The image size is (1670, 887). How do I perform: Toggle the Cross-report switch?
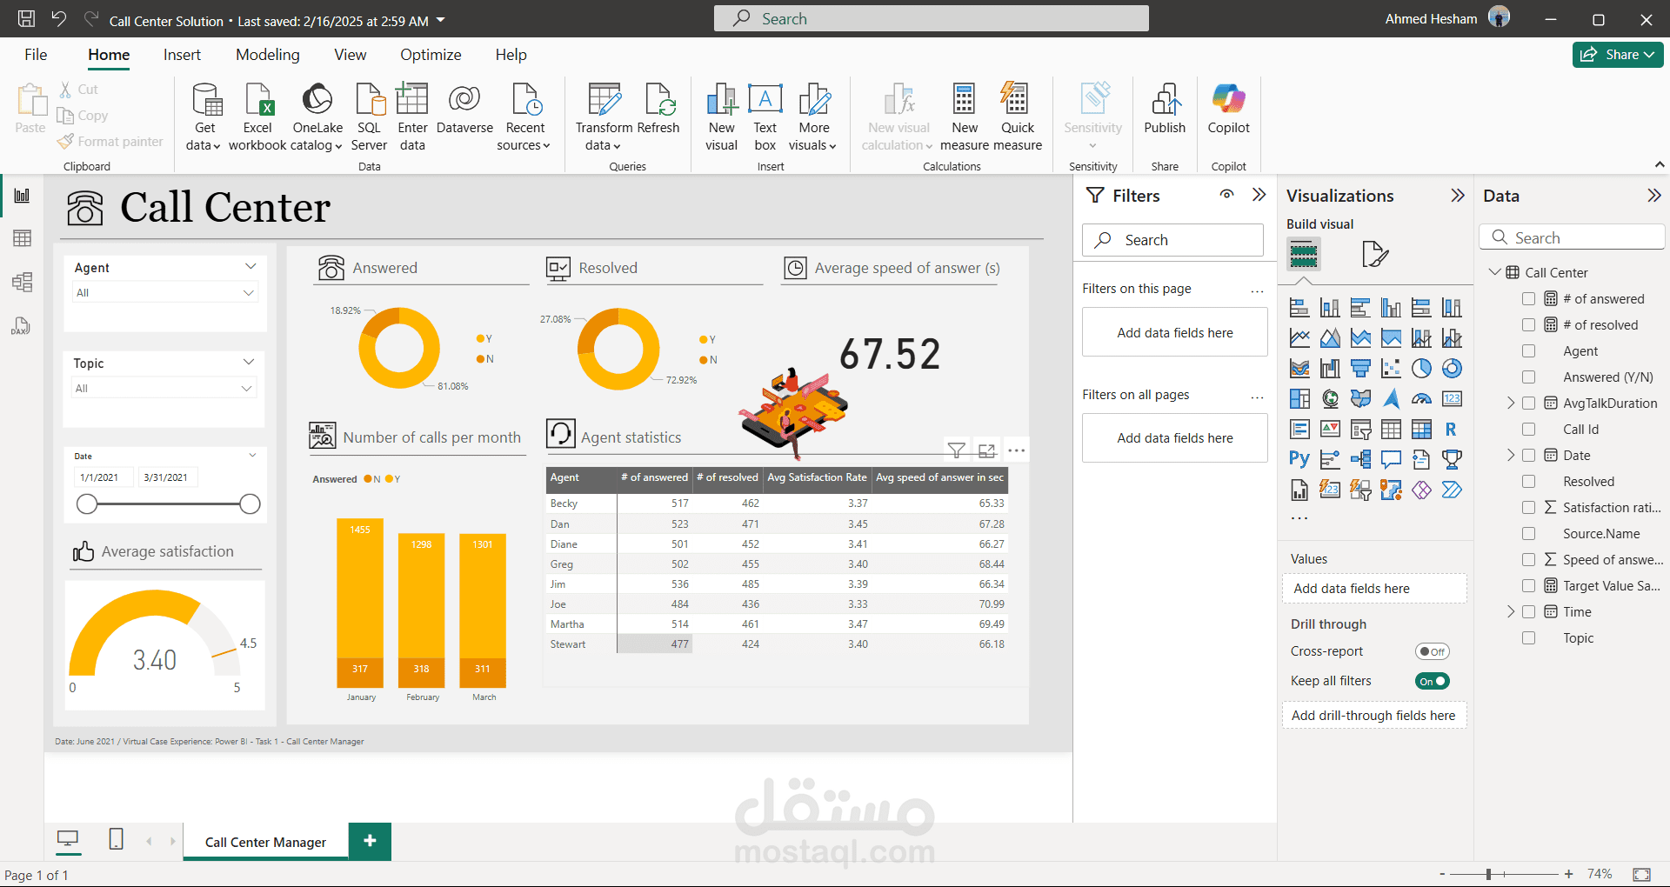pos(1433,651)
